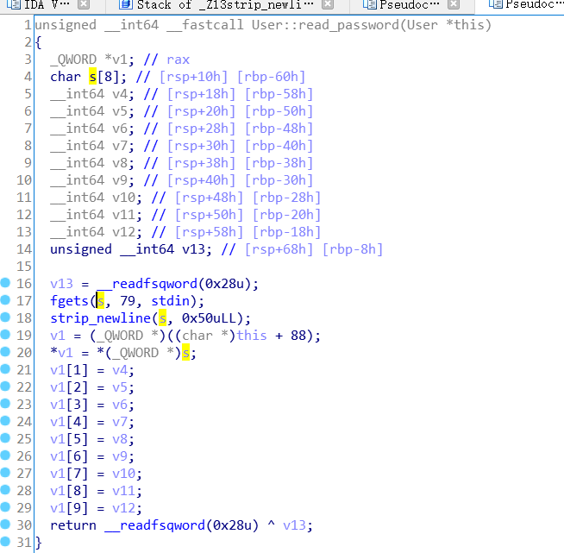Click the fgets function call

pyautogui.click(x=69, y=301)
